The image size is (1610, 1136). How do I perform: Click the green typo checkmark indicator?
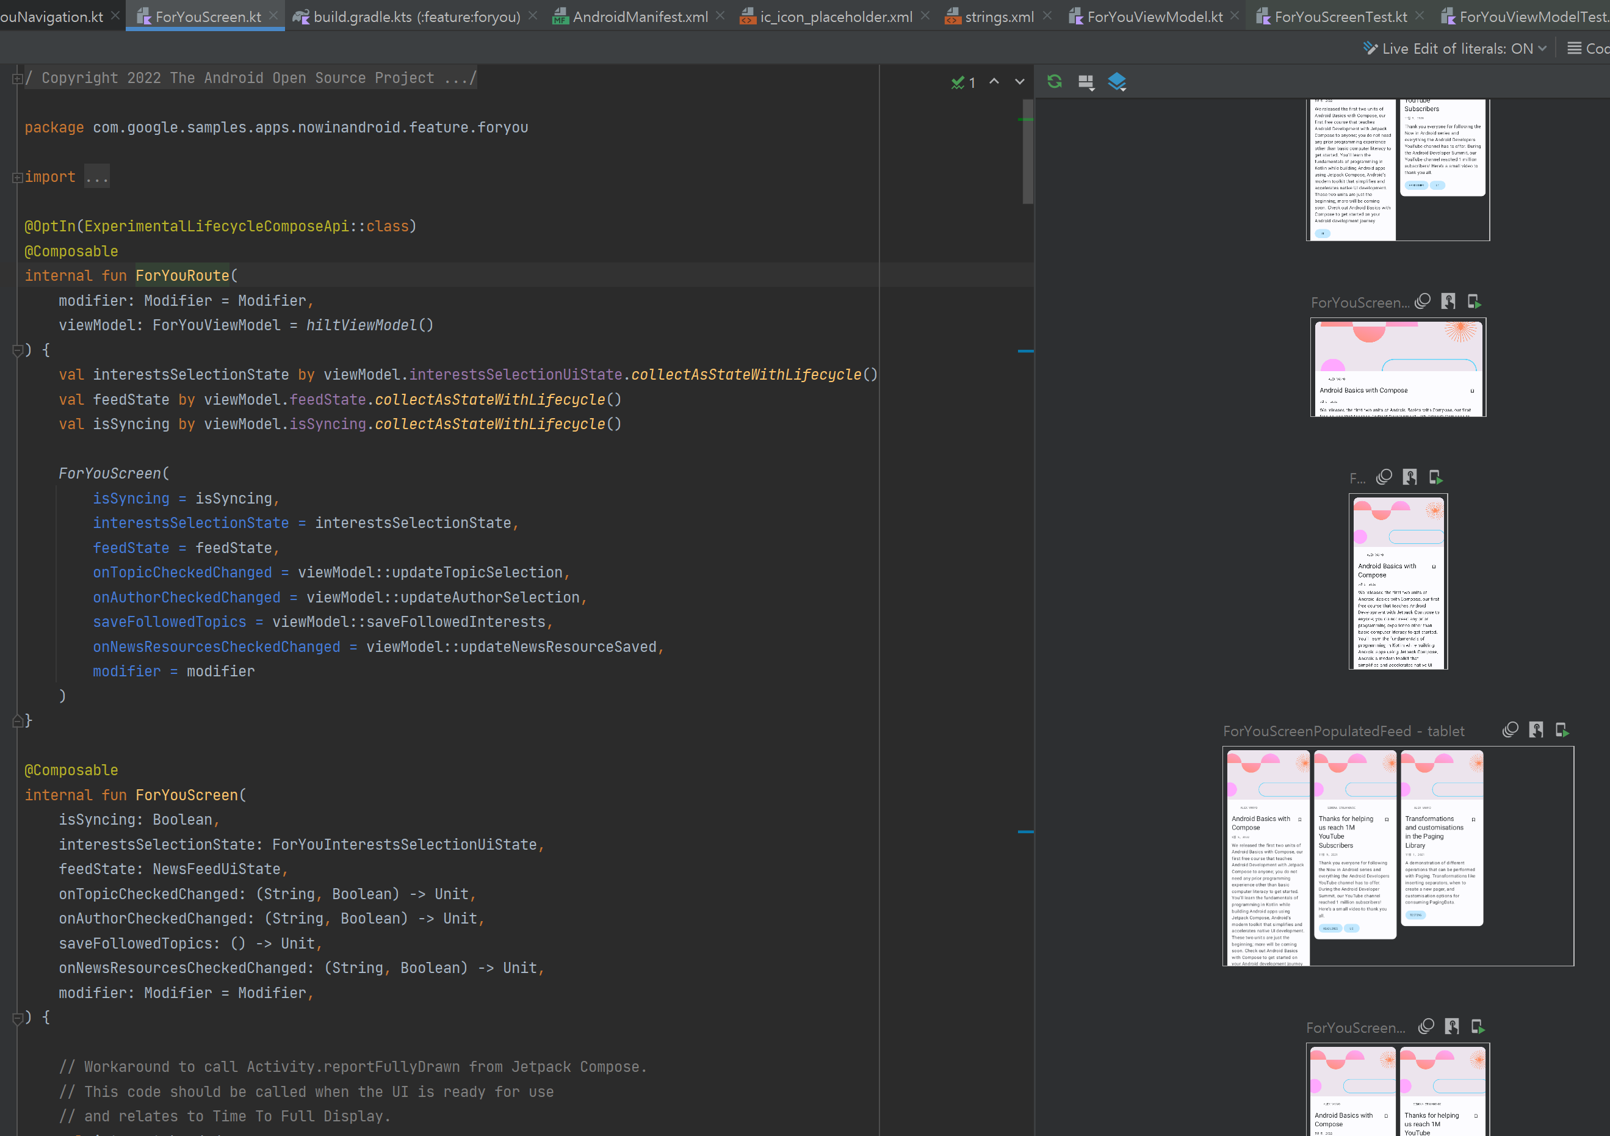(x=958, y=83)
